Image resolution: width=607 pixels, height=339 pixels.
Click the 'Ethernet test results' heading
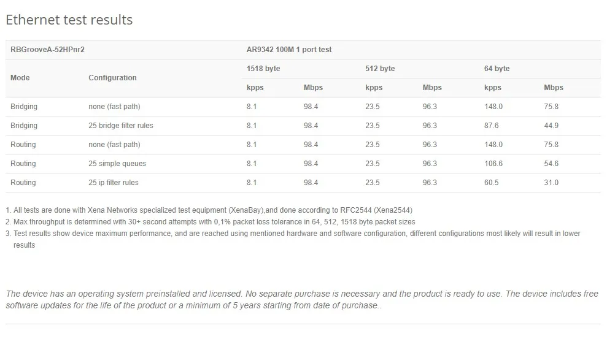(x=69, y=20)
